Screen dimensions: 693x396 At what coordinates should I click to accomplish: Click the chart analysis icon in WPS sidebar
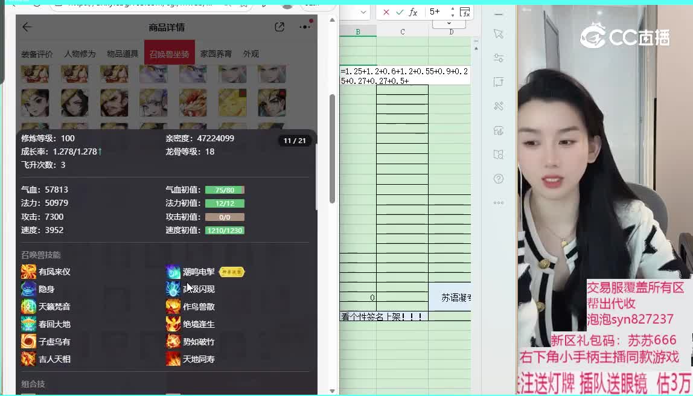(x=499, y=130)
